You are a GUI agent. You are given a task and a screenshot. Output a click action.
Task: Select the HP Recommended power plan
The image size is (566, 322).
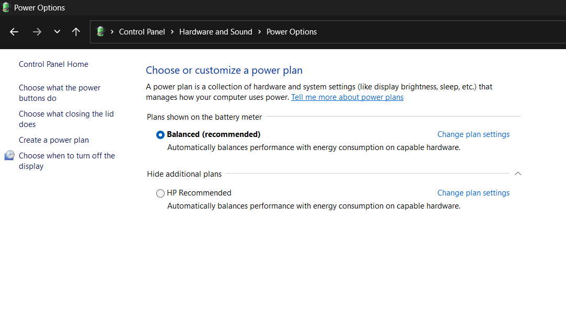pyautogui.click(x=160, y=193)
